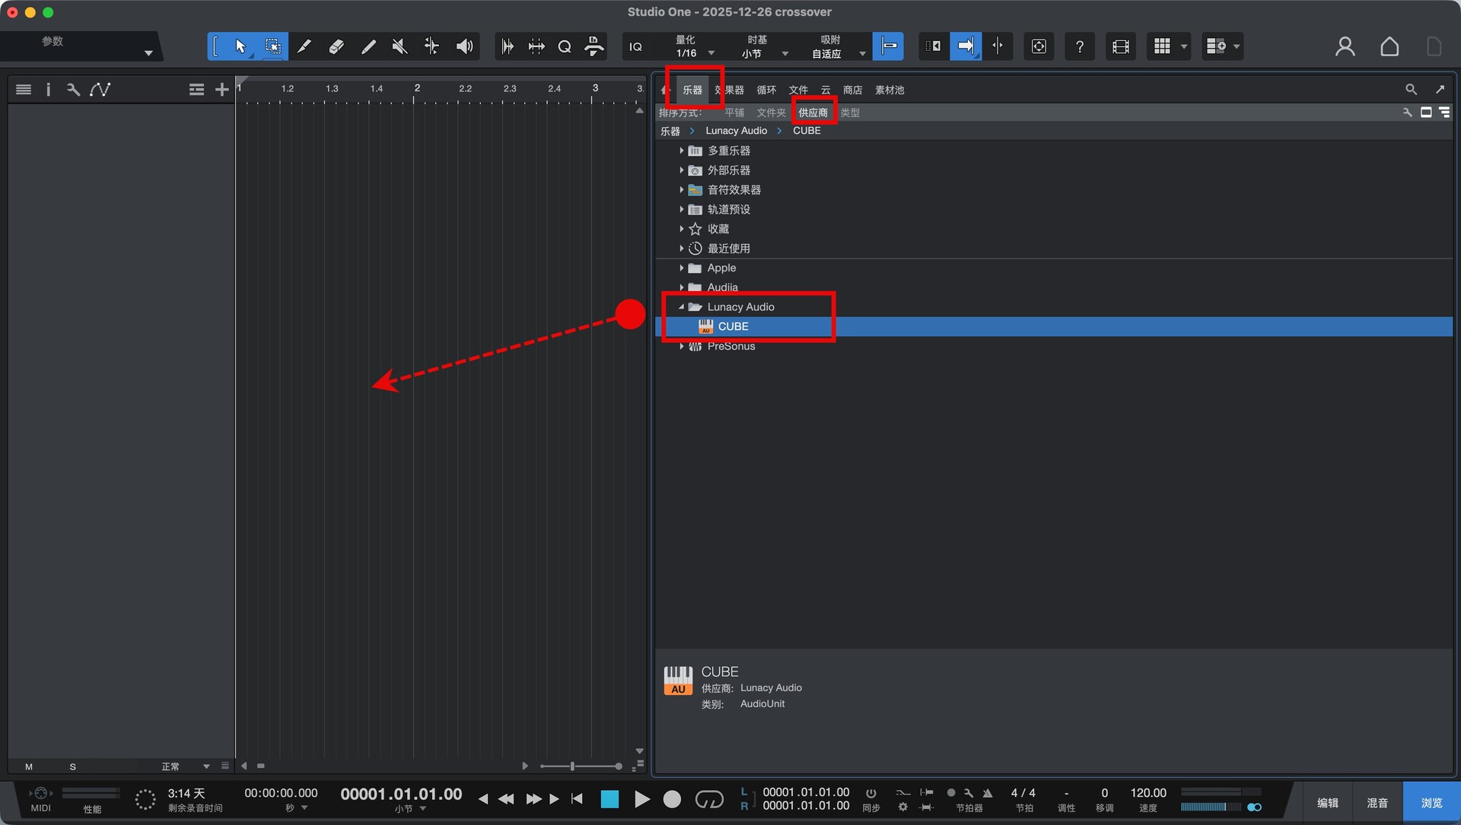Collapse the Lunacy Audio folder
Screen dimensions: 1461x825
(682, 307)
